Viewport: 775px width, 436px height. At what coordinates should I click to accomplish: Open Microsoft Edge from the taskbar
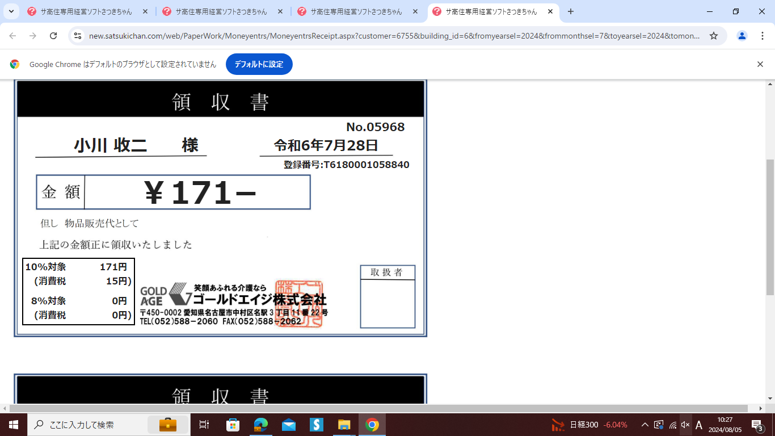[x=261, y=425]
